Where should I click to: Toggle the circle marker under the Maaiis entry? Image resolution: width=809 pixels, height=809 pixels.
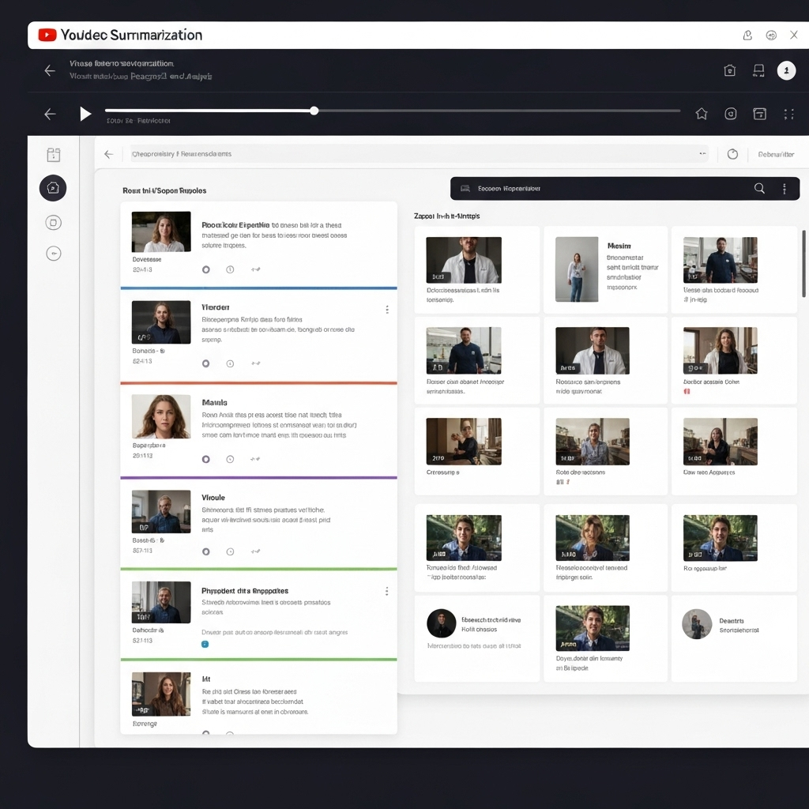(206, 458)
